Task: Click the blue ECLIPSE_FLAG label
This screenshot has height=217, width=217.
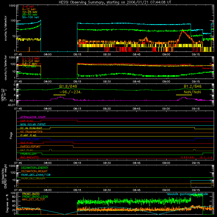Action: tap(30, 139)
